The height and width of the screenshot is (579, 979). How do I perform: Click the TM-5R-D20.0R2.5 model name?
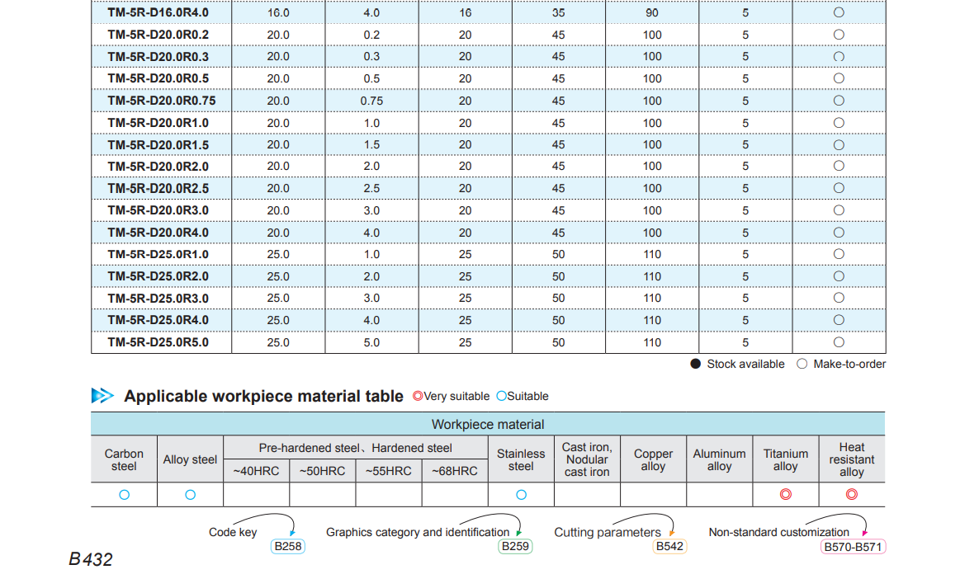pos(158,188)
